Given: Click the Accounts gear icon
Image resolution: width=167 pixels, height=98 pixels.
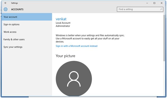Looking at the screenshot, I should [6, 9].
